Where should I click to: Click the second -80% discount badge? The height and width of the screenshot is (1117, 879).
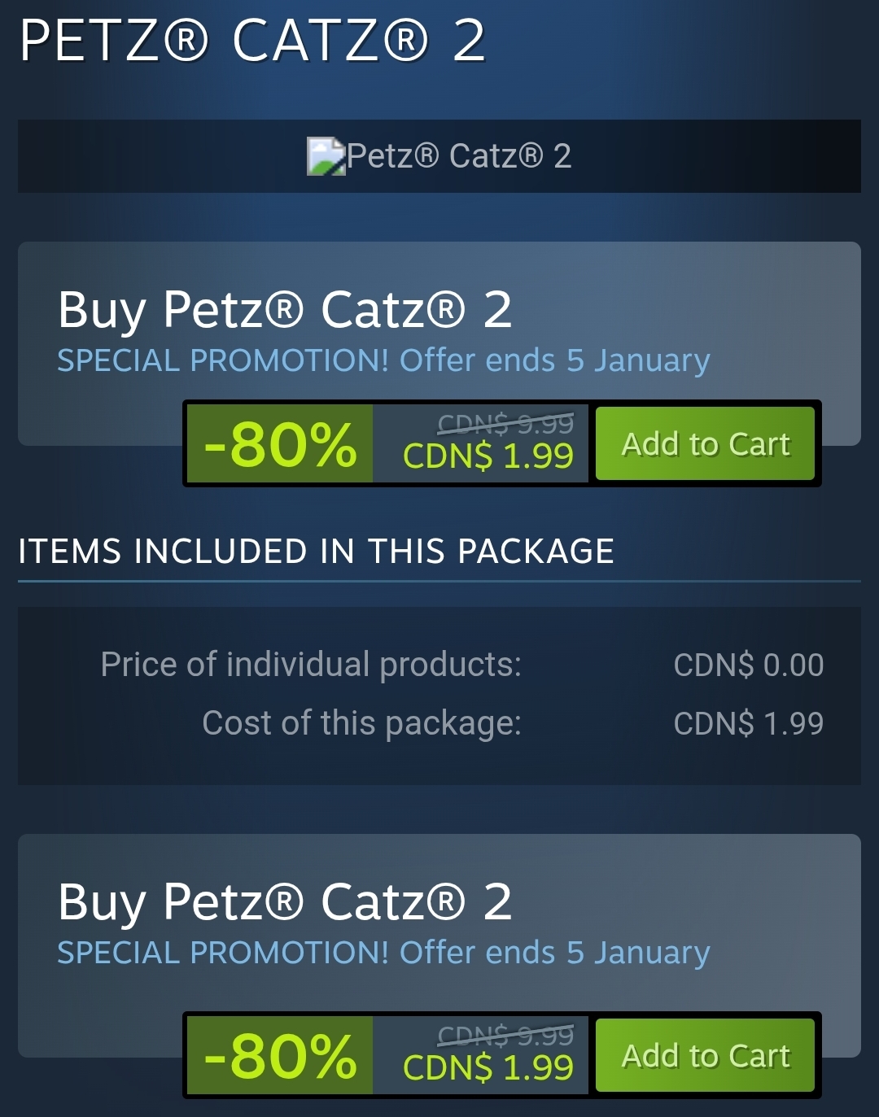pos(280,1056)
